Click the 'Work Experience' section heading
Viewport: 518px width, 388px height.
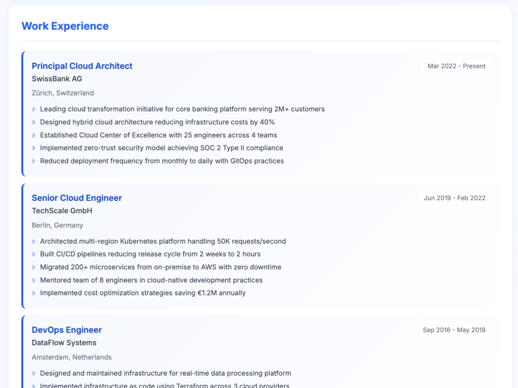(x=65, y=26)
